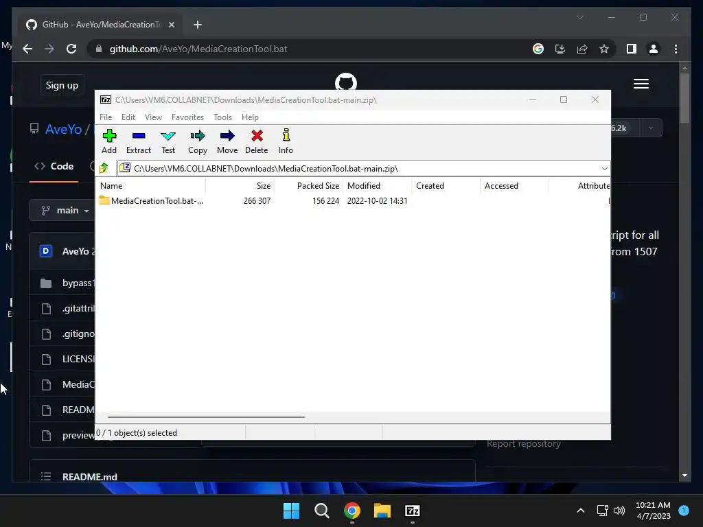The height and width of the screenshot is (527, 703).
Task: Open File Explorer from the taskbar
Action: [382, 511]
